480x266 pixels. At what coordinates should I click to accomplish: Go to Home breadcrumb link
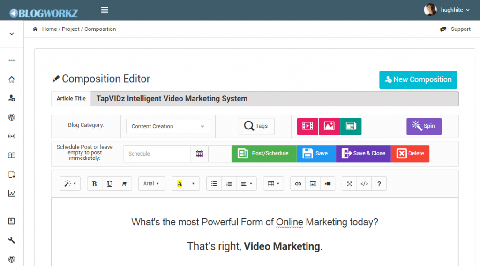(x=49, y=29)
